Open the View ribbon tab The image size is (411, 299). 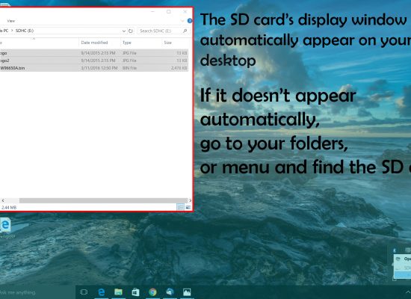coord(10,21)
